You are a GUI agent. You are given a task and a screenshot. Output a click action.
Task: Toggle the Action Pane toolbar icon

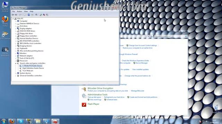tap(32, 15)
